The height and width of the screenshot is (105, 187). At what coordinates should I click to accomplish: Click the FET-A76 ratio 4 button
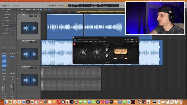(115, 58)
